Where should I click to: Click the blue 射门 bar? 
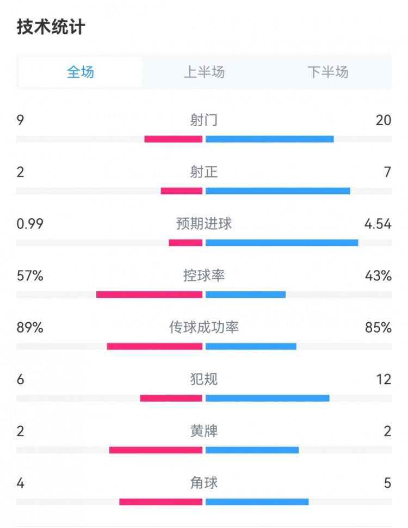click(269, 139)
